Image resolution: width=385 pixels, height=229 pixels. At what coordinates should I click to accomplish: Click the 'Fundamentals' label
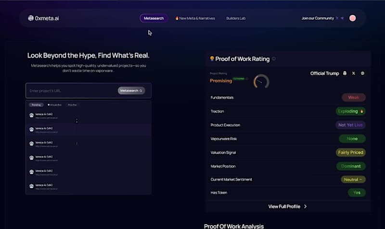[222, 97]
